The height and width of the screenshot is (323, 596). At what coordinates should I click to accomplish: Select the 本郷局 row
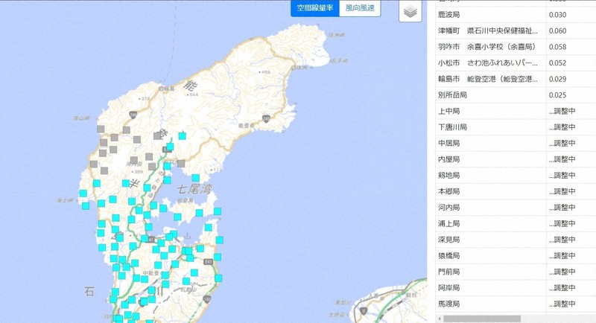coord(516,191)
